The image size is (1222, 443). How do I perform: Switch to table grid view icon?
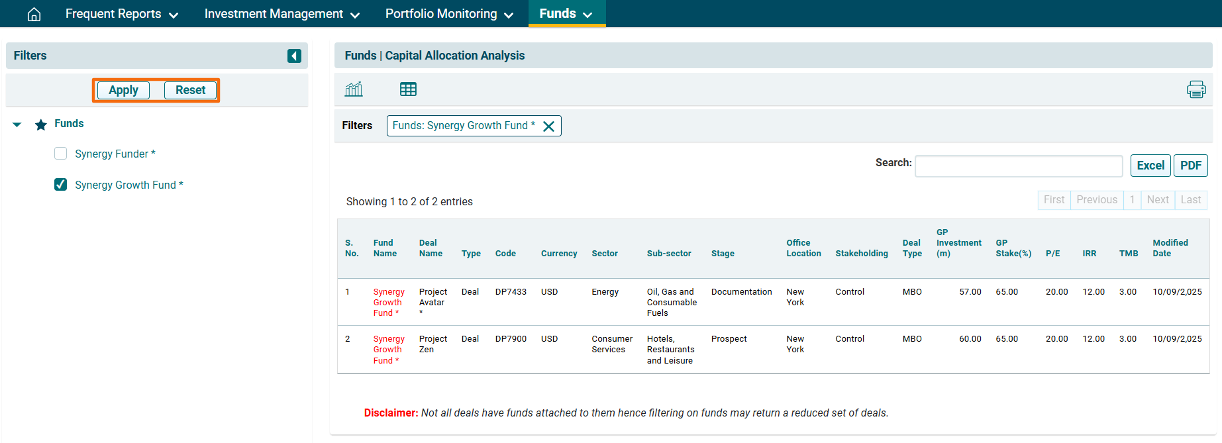[x=408, y=89]
